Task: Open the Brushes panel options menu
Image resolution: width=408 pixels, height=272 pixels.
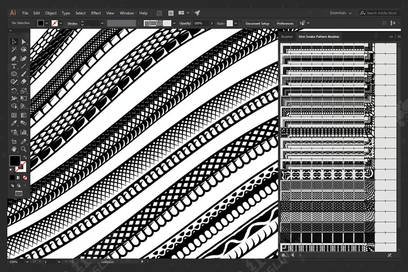Action: point(399,37)
